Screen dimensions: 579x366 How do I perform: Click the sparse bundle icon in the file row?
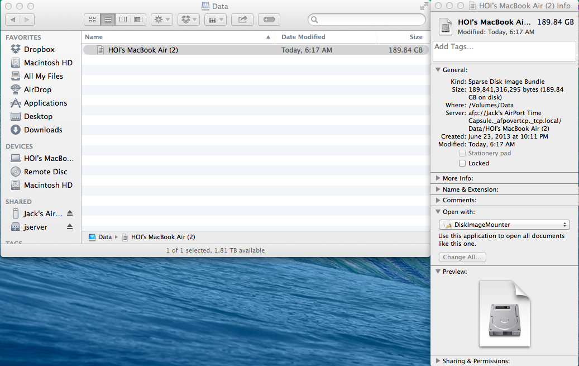[x=101, y=50]
